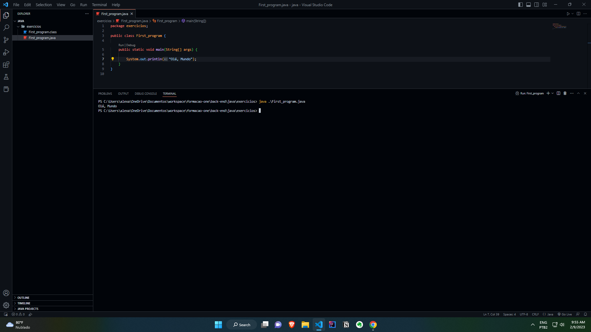Click the Run and Debug sidebar icon

[6, 52]
